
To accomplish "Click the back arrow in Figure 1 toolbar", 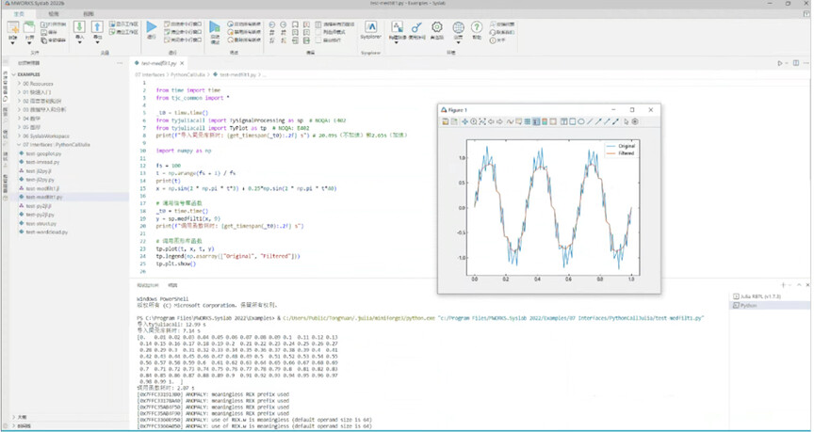I will tap(491, 121).
